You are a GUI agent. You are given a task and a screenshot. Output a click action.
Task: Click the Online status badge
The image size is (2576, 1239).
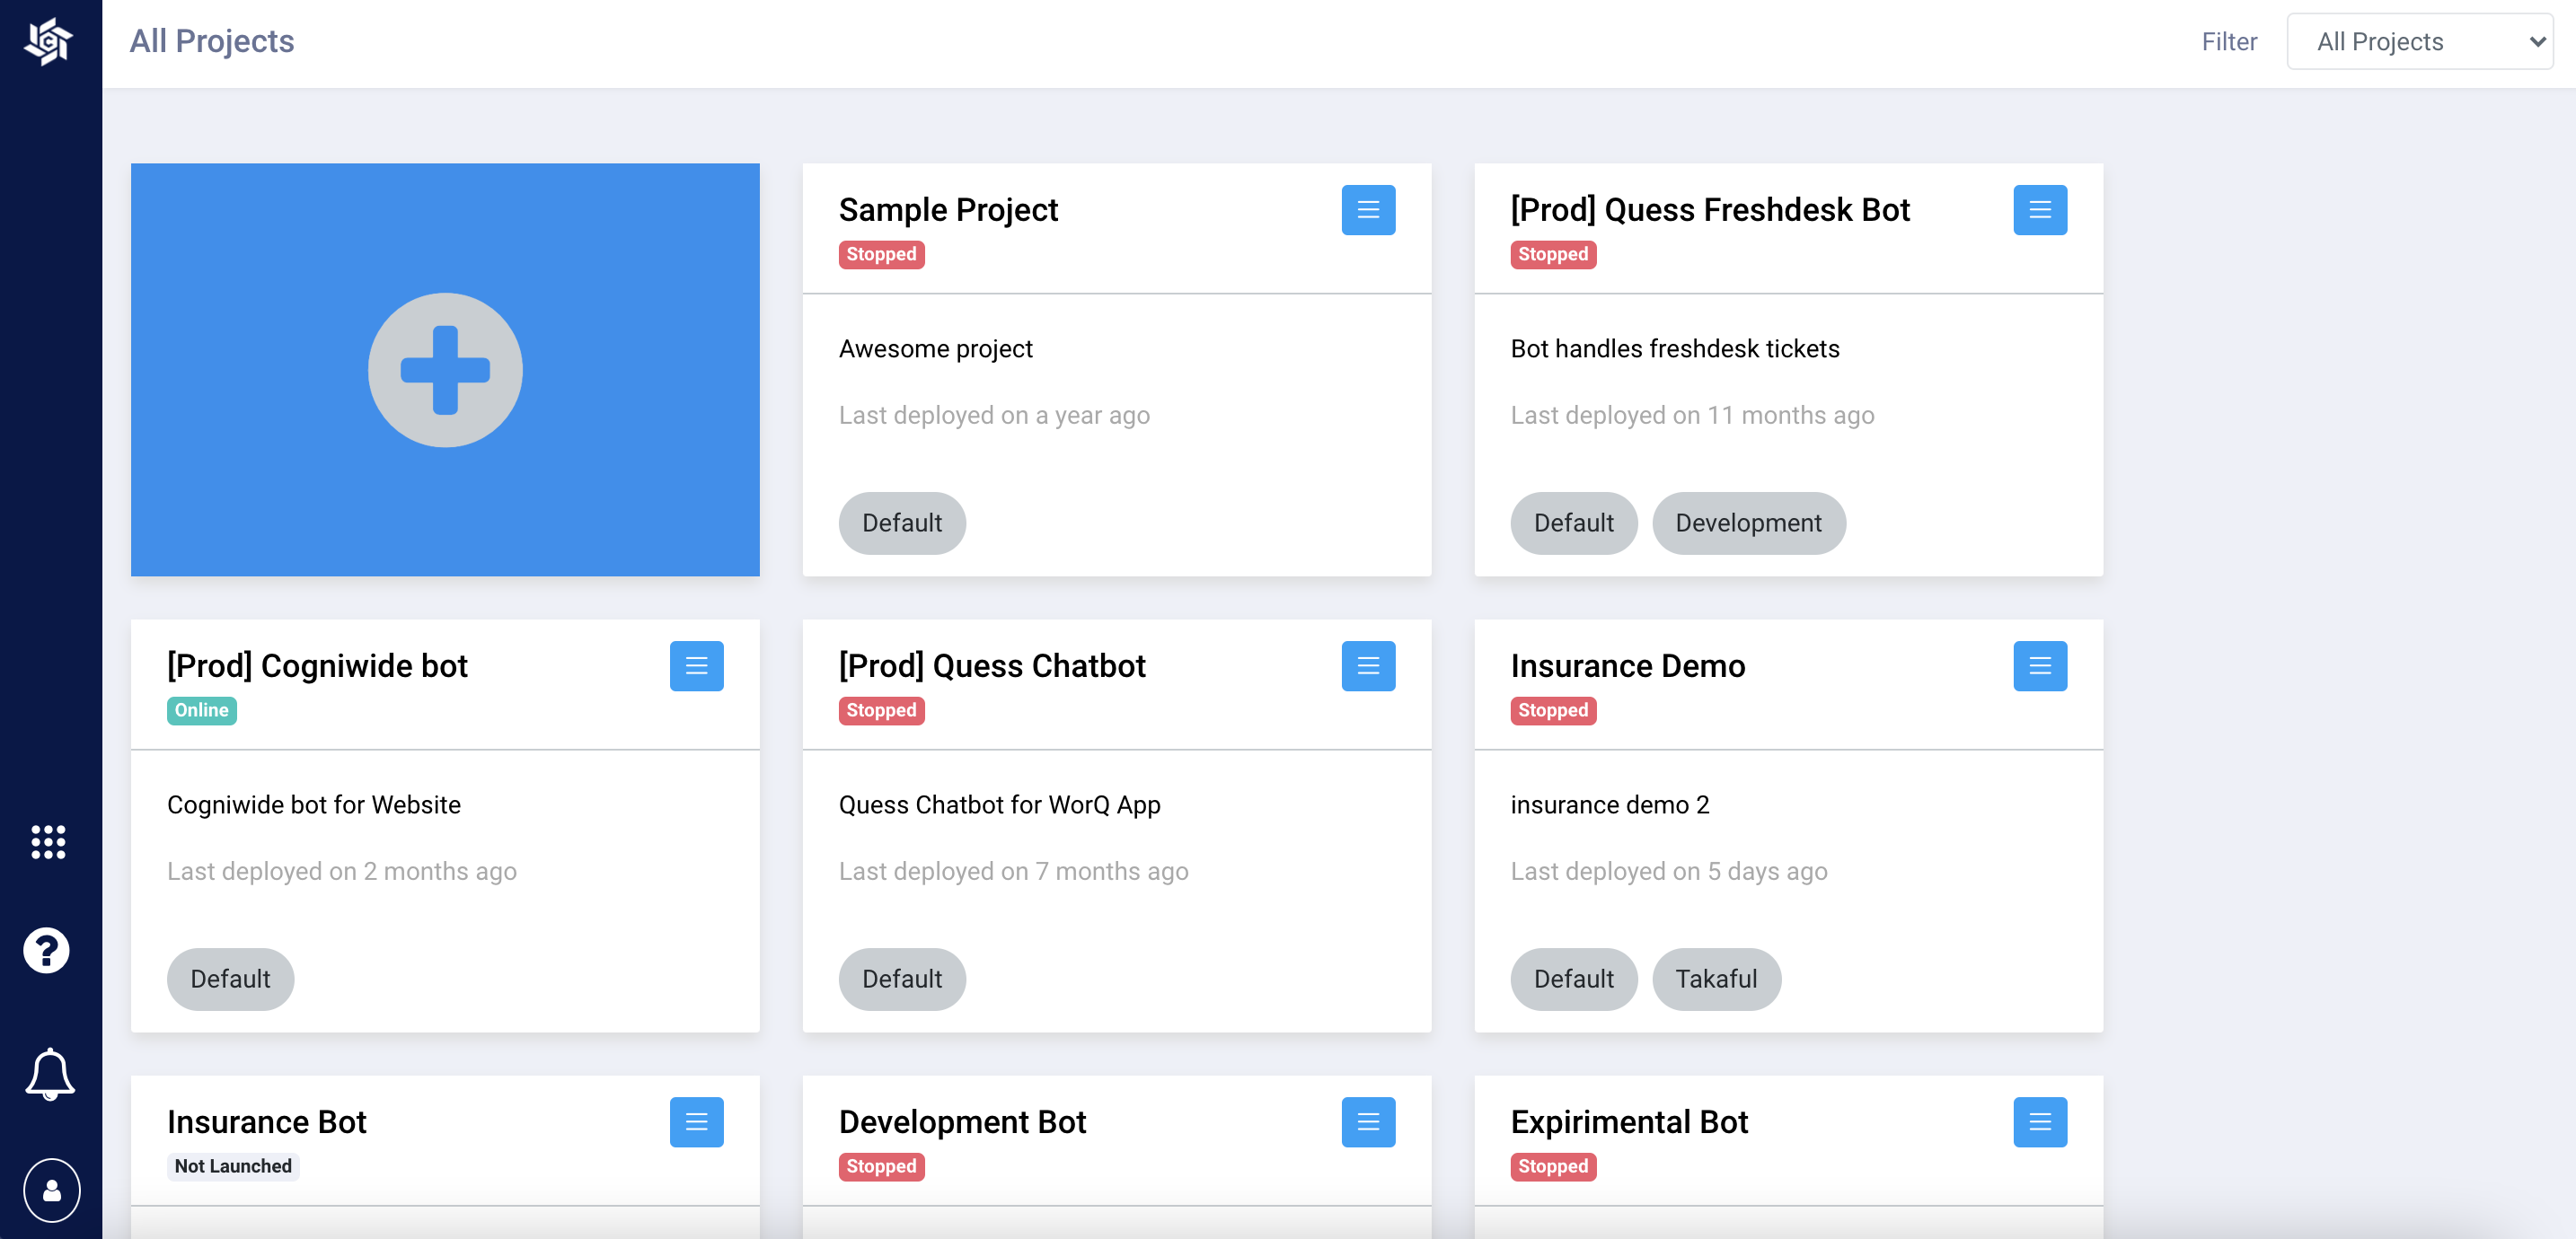click(x=201, y=710)
